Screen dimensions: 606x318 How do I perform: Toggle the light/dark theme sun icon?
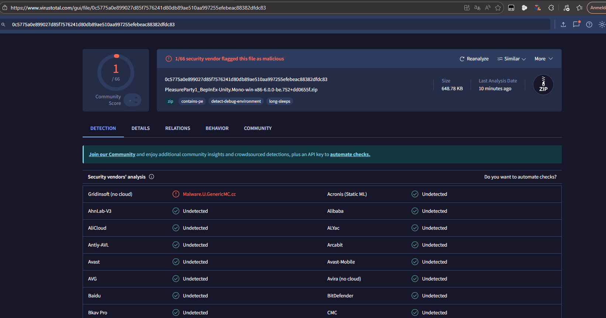point(602,25)
